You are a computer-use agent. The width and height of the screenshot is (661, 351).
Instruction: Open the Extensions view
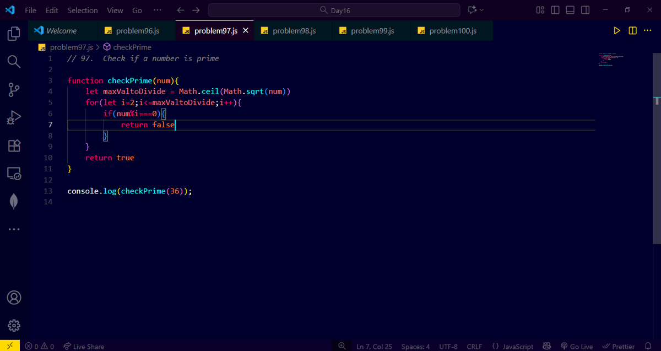(14, 145)
